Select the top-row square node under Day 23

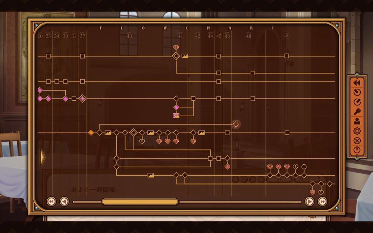click(x=48, y=56)
